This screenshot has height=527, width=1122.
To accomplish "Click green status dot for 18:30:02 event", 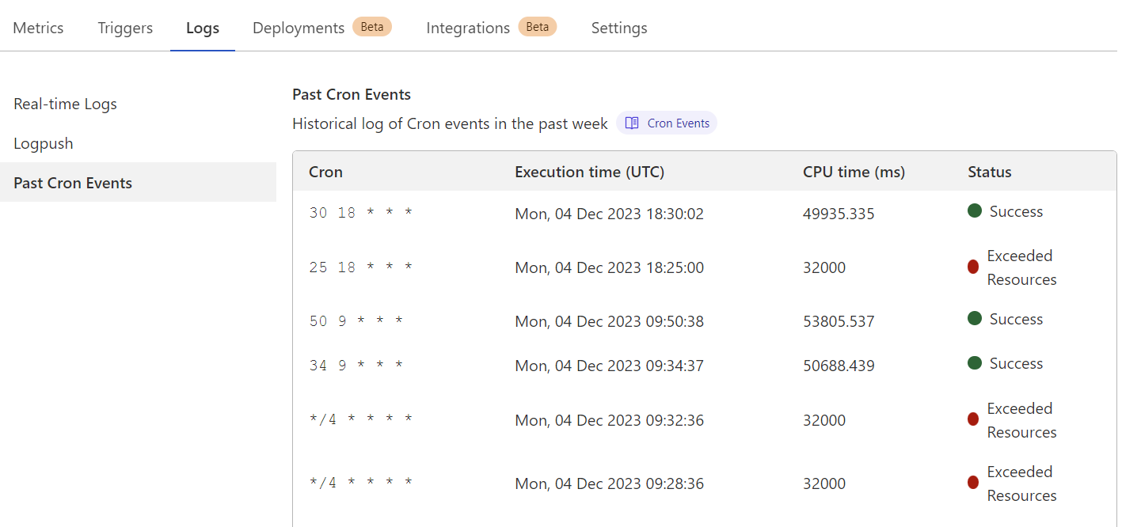I will tap(975, 211).
